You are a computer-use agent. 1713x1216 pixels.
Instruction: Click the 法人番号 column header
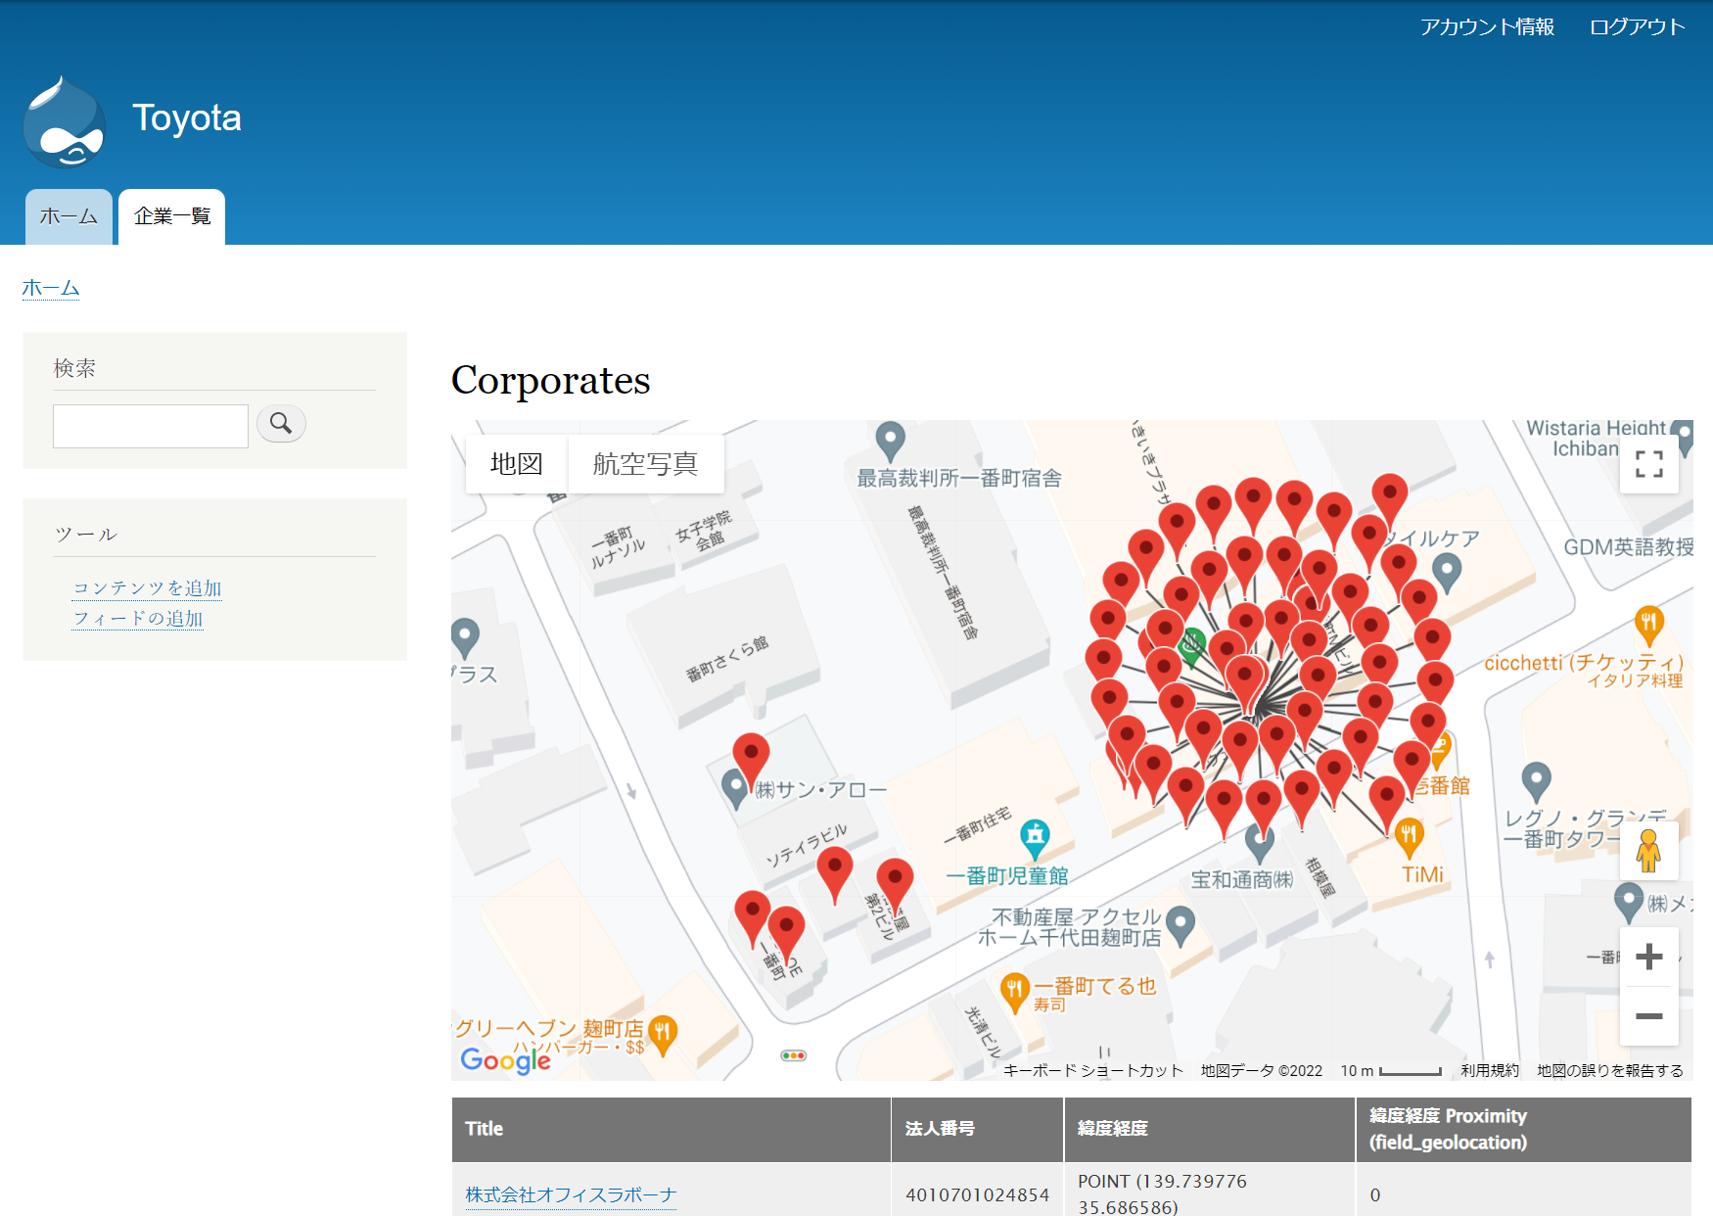tap(977, 1129)
